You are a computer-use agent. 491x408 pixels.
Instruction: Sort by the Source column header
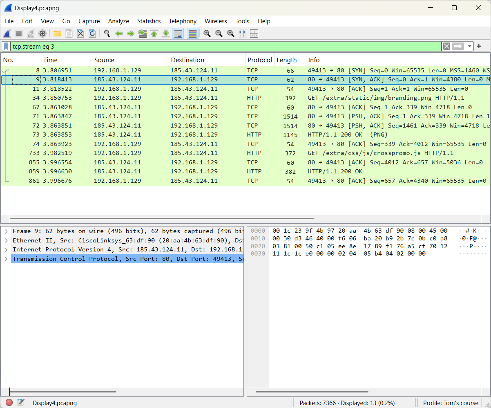point(130,60)
